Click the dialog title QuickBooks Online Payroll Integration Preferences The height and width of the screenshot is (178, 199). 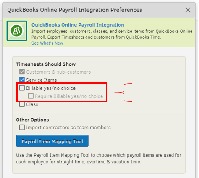point(75,10)
